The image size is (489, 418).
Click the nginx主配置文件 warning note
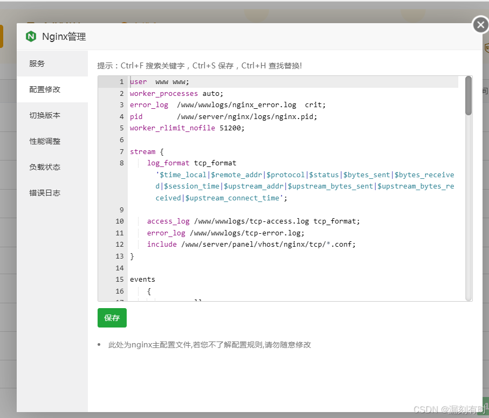coord(209,345)
